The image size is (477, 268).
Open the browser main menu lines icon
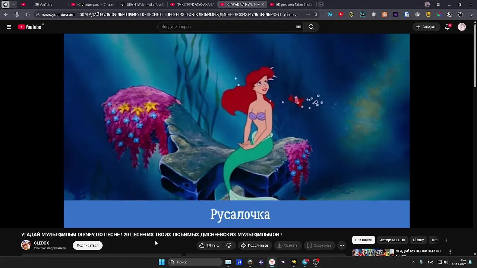438,4
